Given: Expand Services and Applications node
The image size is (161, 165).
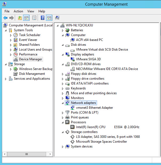Looking at the screenshot, I should pos(6,79).
